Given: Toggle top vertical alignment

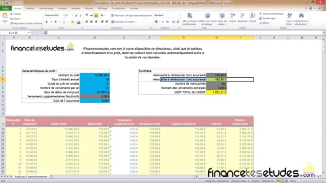Looking at the screenshot, I should pyautogui.click(x=87, y=16).
